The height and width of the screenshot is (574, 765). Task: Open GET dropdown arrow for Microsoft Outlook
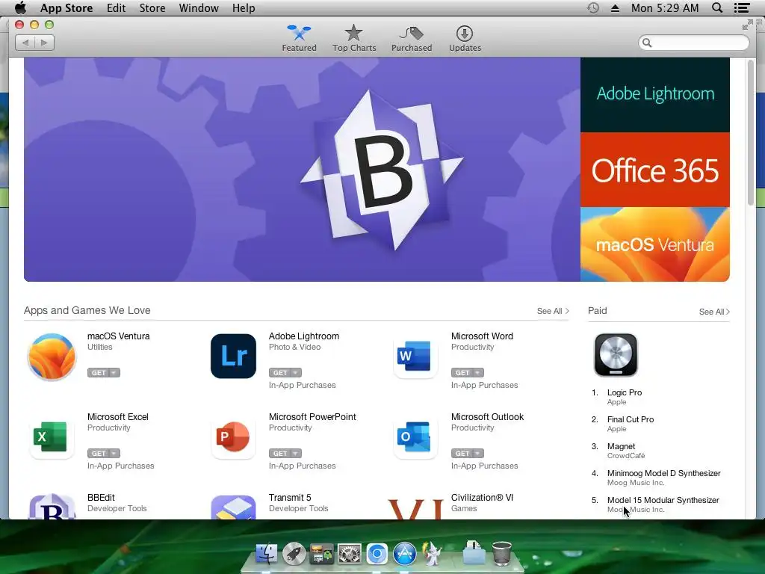tap(477, 454)
